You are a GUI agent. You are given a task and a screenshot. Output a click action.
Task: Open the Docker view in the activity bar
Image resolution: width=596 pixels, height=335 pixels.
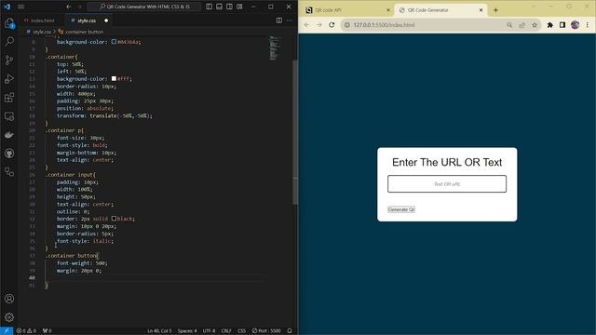click(x=9, y=135)
